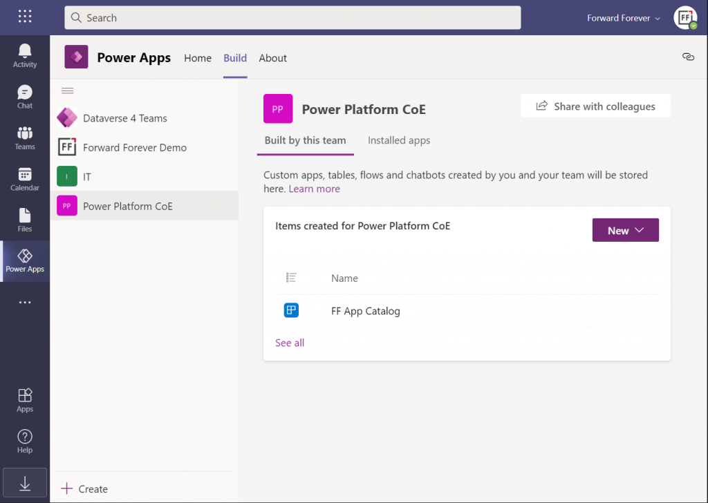Image resolution: width=708 pixels, height=503 pixels.
Task: Open Activity in the left rail
Action: click(25, 56)
